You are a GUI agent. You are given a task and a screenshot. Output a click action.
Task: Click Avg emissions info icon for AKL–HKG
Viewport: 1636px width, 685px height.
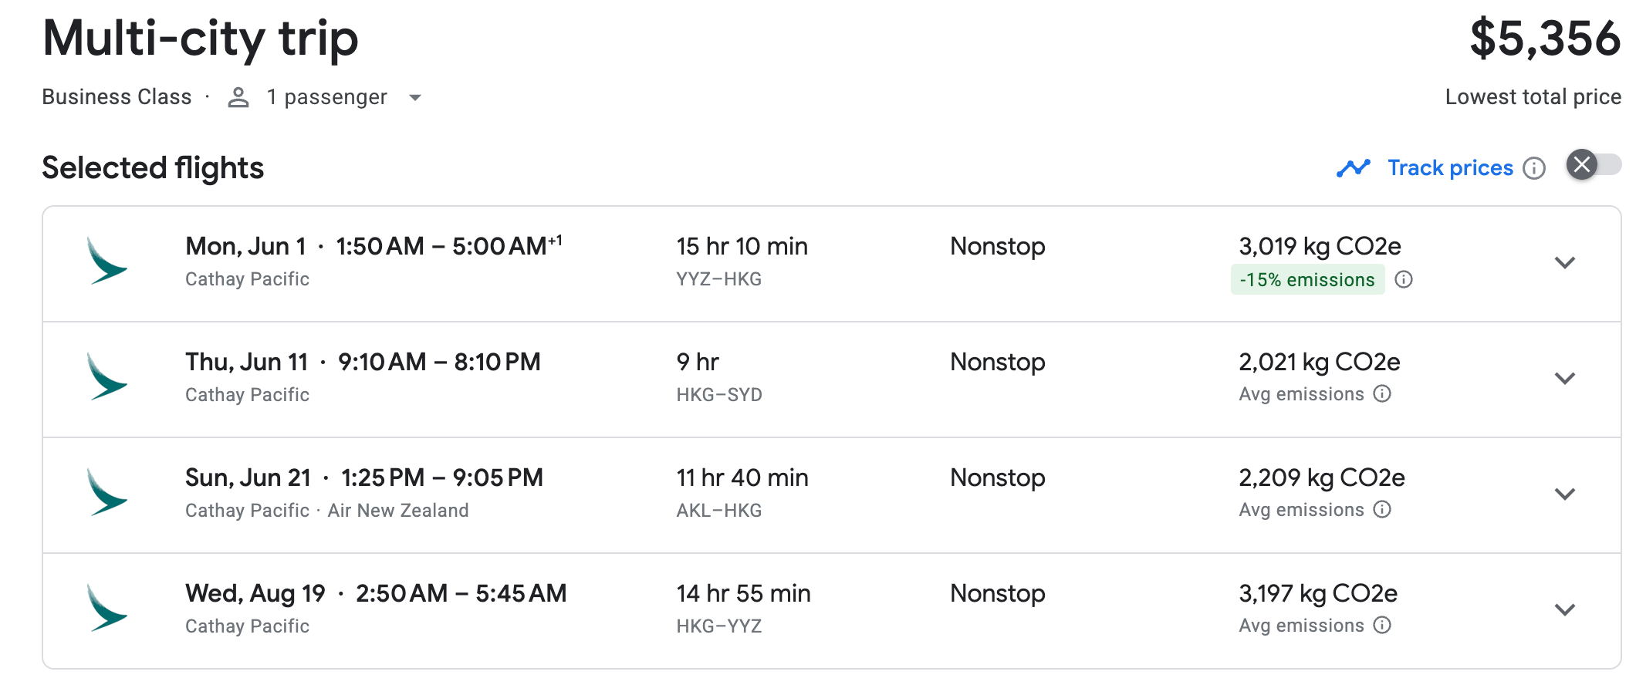tap(1382, 510)
